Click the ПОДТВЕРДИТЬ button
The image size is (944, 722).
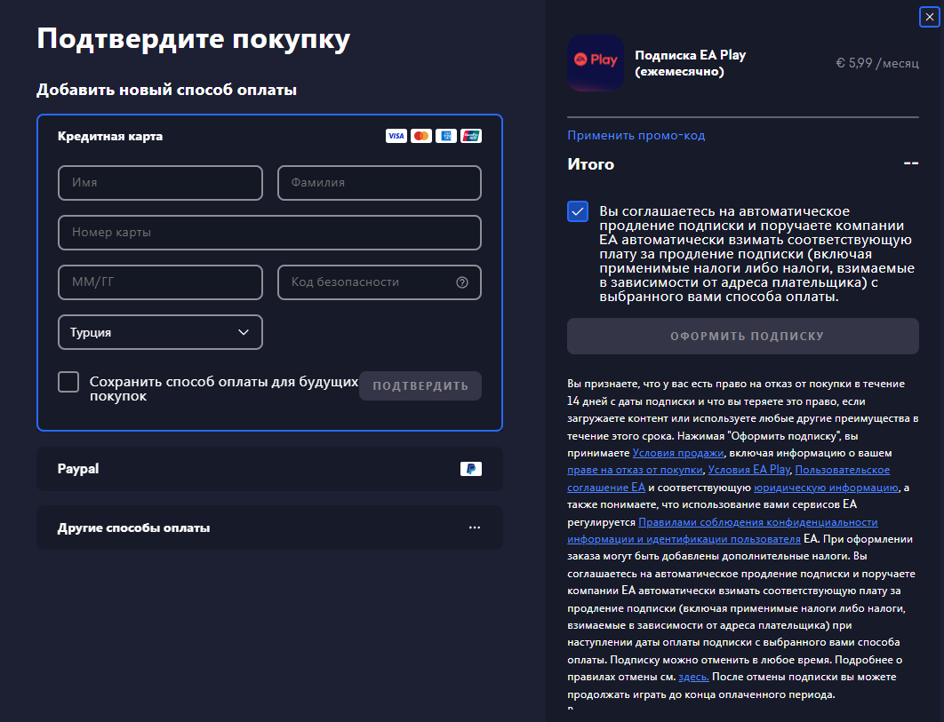click(420, 385)
